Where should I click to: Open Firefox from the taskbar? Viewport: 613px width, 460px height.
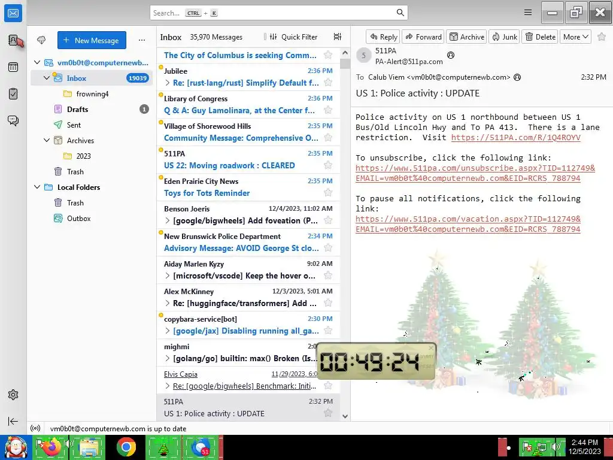click(53, 447)
